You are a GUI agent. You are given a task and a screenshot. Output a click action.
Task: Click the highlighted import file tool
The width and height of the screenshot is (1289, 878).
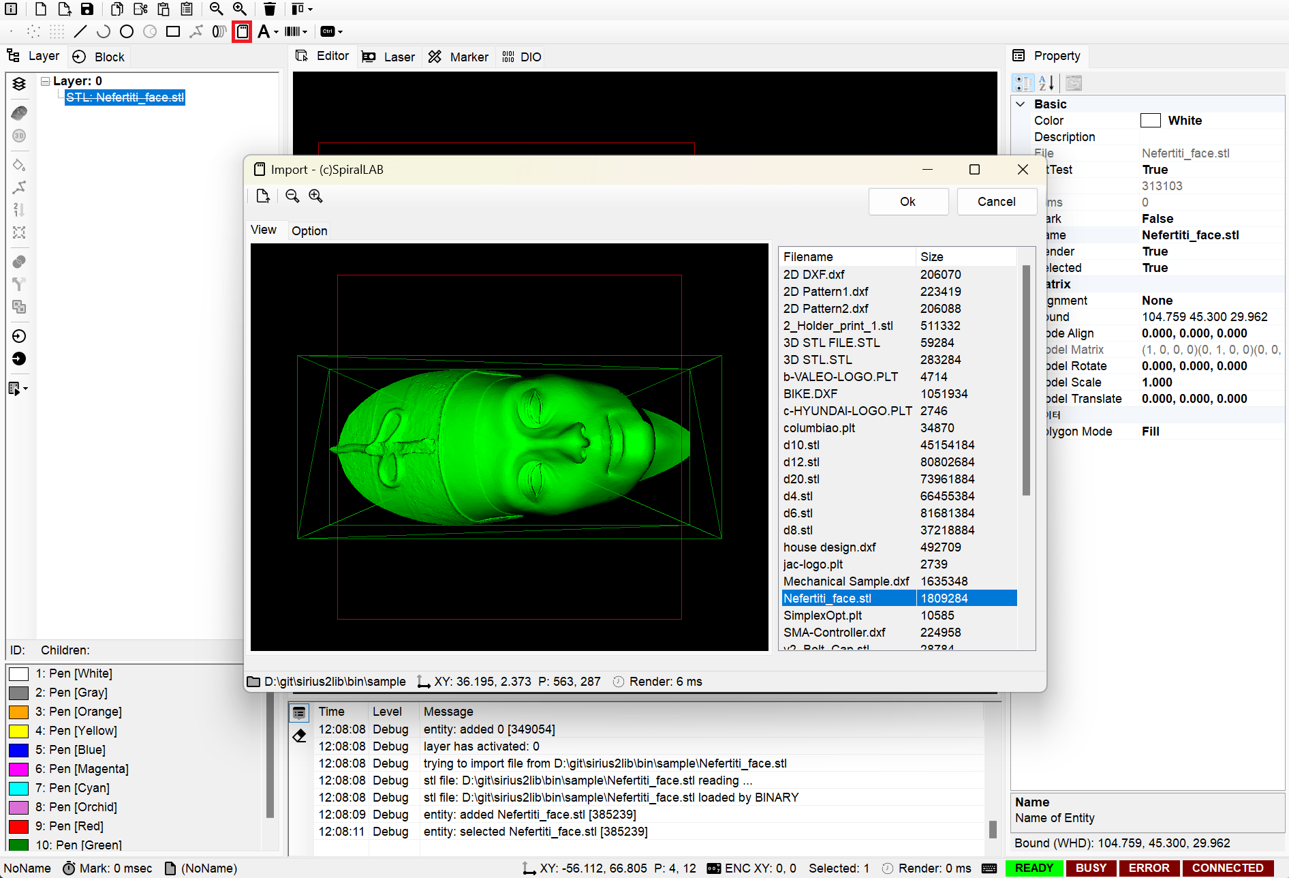242,31
